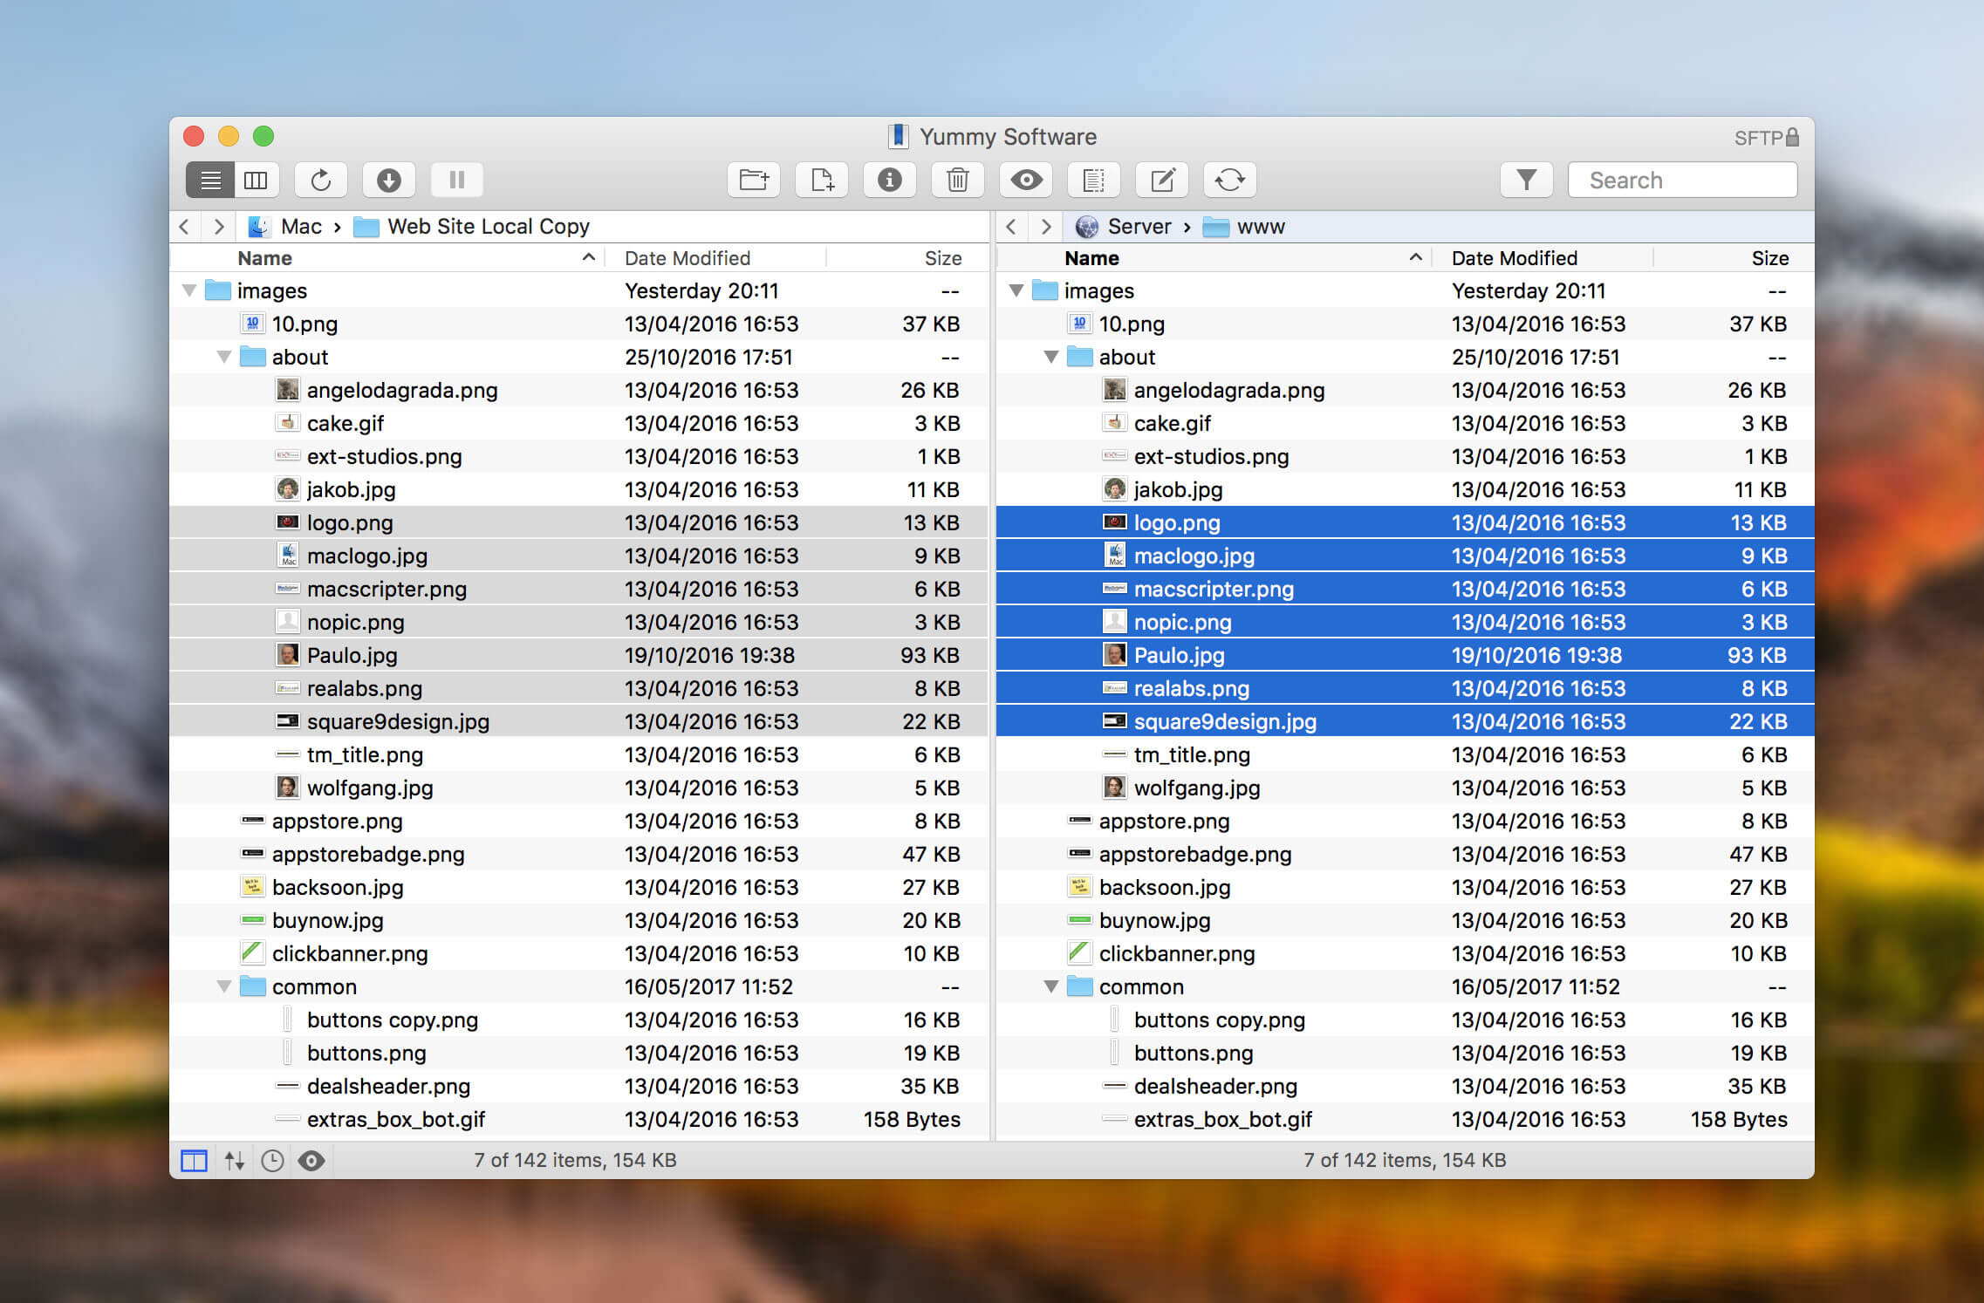Collapse the local common folder

pyautogui.click(x=224, y=986)
